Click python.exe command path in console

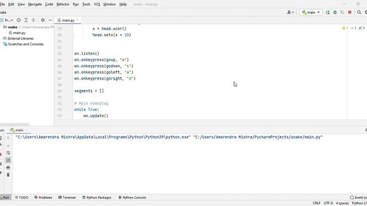coord(103,137)
